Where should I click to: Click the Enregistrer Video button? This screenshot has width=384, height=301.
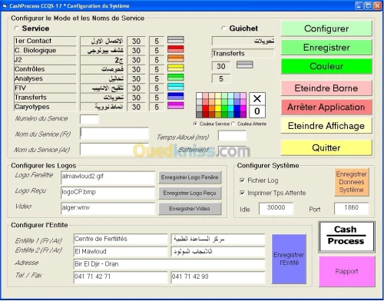[x=190, y=209]
